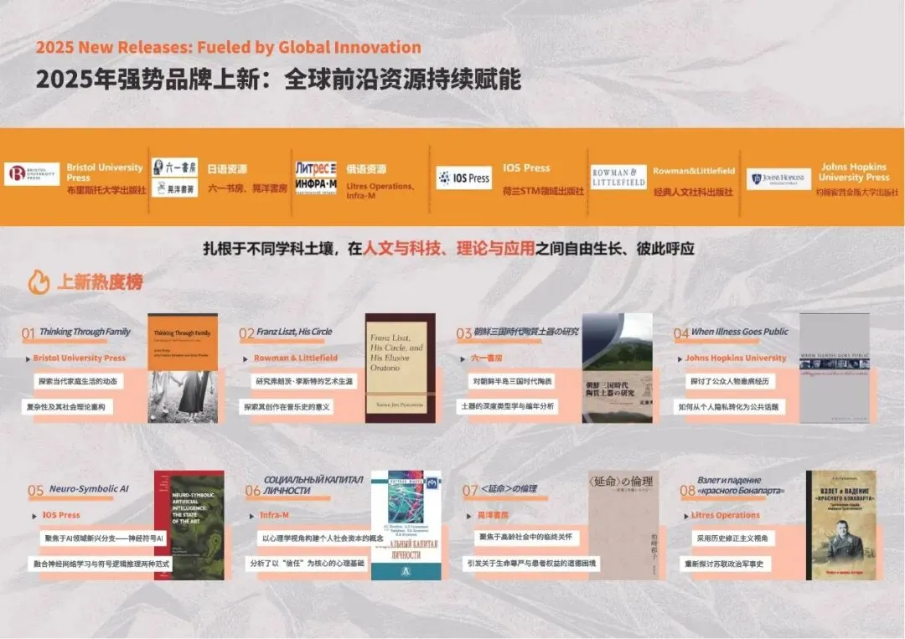Open the Neuro-Symbolic AI book cover

(x=189, y=525)
